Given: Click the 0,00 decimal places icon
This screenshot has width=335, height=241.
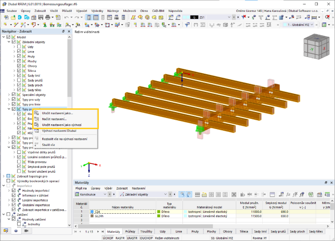Looking at the screenshot, I should pyautogui.click(x=327, y=194).
